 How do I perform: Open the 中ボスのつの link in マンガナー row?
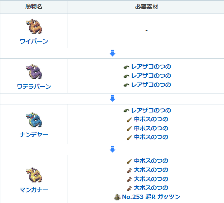pyautogui.click(x=151, y=161)
